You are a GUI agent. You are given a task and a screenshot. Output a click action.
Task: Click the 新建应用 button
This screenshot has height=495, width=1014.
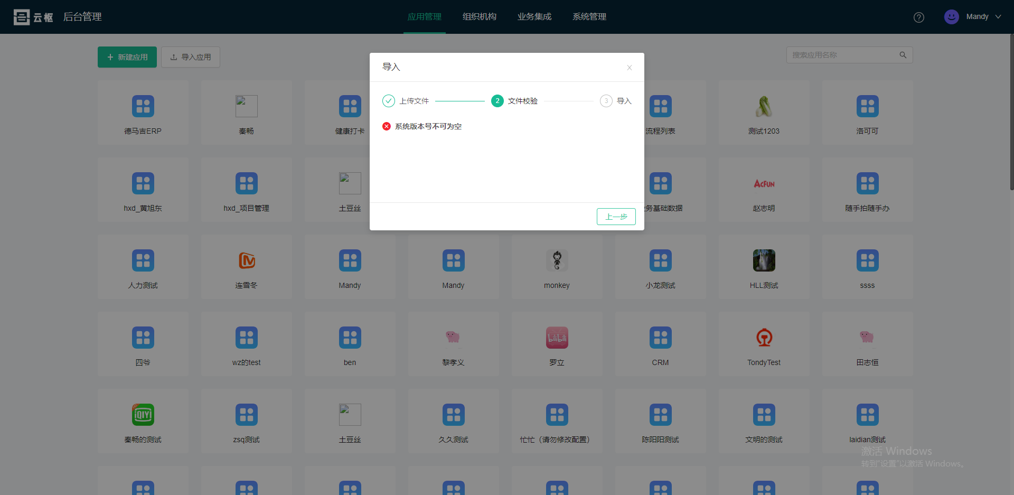coord(127,57)
